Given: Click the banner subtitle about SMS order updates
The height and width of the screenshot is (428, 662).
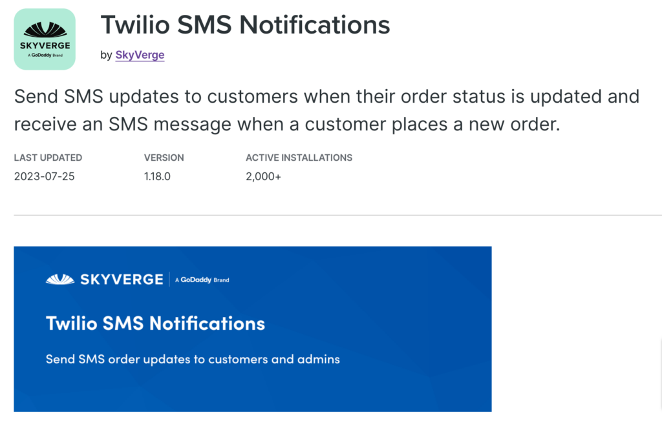Looking at the screenshot, I should [x=193, y=359].
